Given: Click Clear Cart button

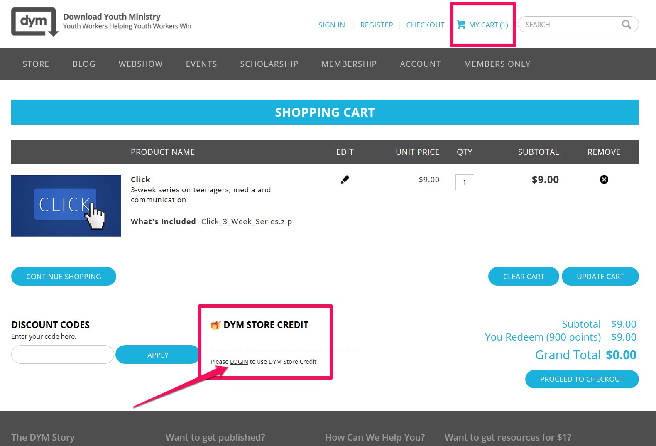Looking at the screenshot, I should (524, 277).
